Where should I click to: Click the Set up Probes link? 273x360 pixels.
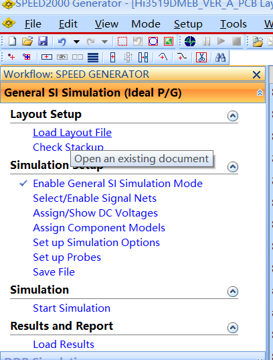click(67, 257)
